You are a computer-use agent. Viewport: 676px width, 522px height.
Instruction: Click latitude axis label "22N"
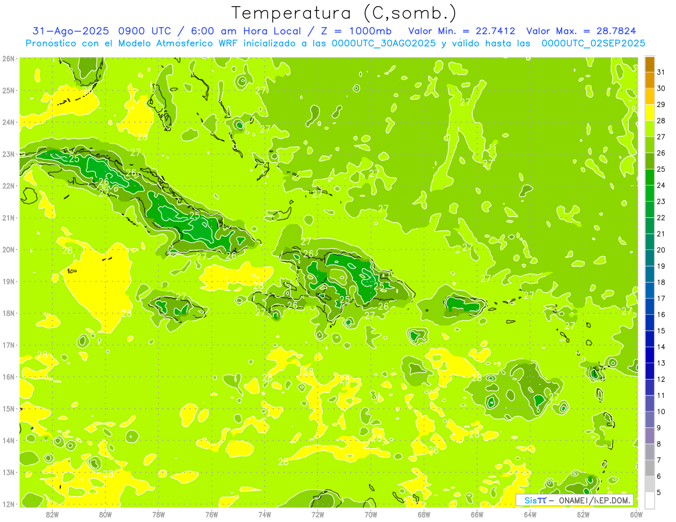point(8,186)
